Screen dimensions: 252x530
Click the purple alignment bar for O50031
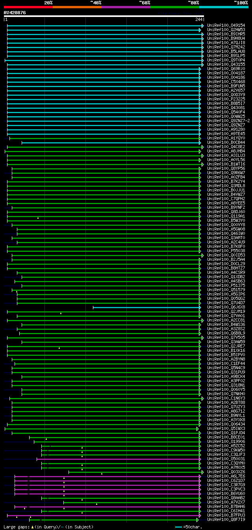[119, 459]
